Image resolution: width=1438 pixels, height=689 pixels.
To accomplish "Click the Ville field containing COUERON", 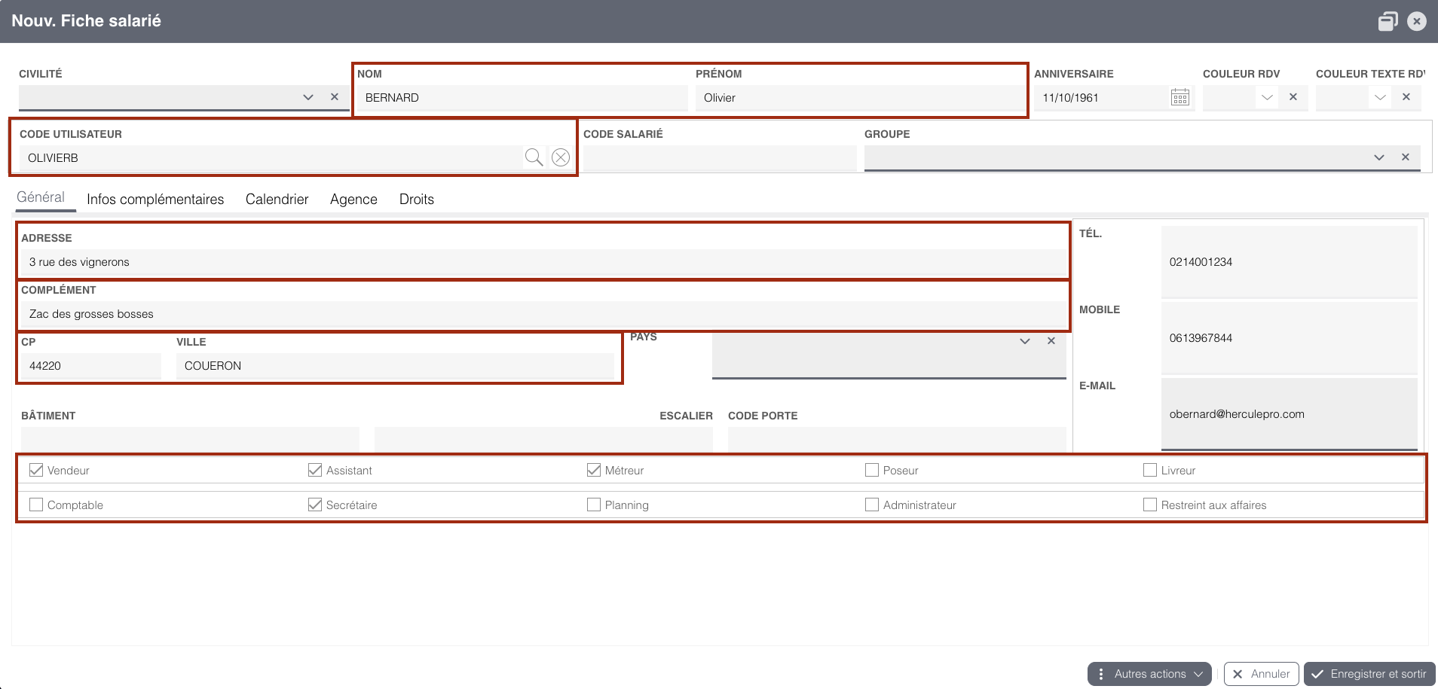I will coord(395,366).
